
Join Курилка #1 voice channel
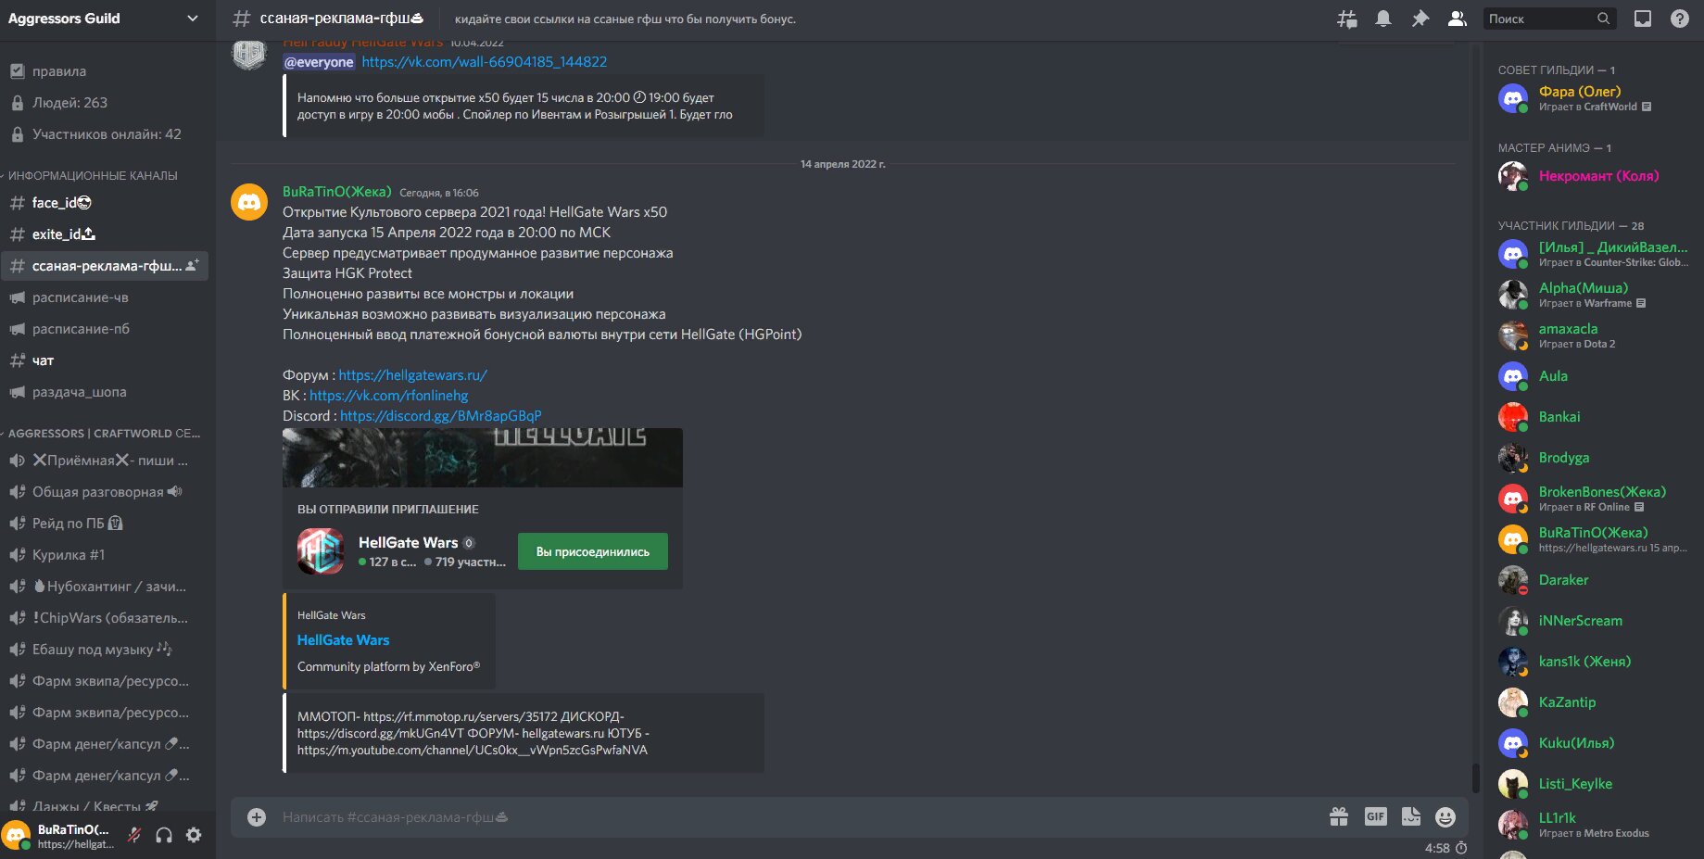coord(104,555)
